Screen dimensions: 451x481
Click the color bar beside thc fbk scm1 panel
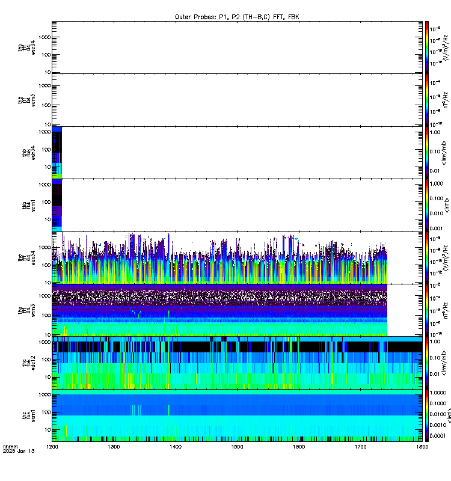(427, 415)
